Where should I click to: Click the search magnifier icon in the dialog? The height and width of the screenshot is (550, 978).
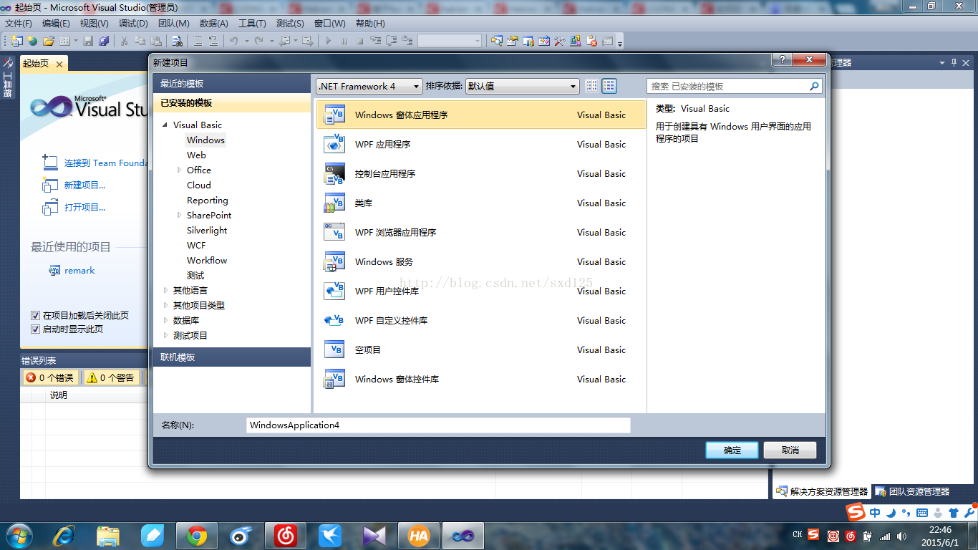pos(813,85)
